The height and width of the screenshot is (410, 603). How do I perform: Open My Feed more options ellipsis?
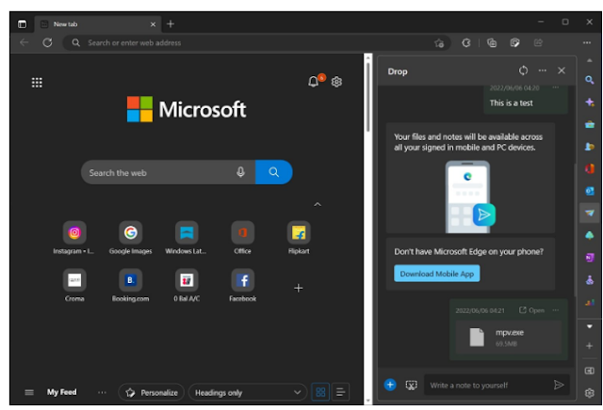click(102, 392)
